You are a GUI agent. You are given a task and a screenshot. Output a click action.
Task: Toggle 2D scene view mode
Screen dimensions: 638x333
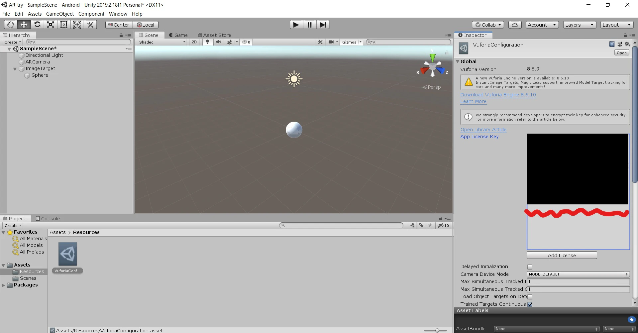coord(194,42)
